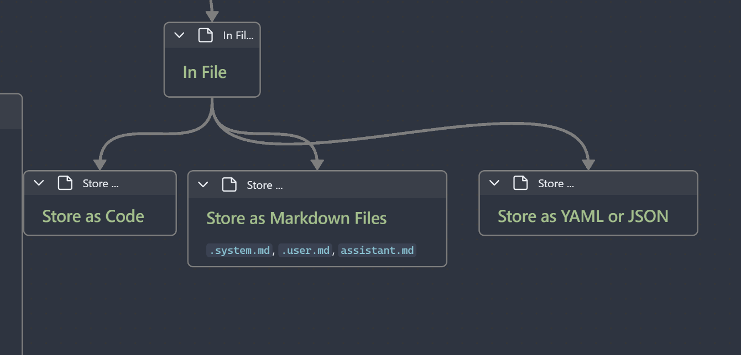Click the .user.md code tag
This screenshot has height=355, width=741.
click(x=305, y=251)
